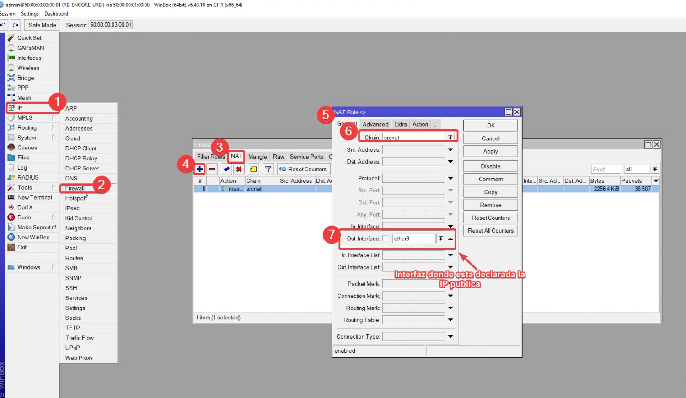
Task: Click the redo arrow icon in top toolbar
Action: pos(16,25)
